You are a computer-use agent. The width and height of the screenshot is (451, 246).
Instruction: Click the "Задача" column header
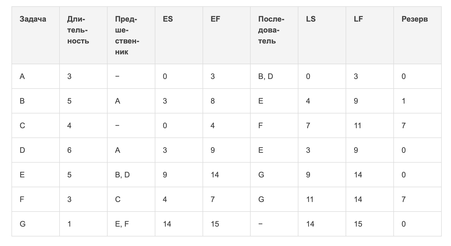coord(33,19)
